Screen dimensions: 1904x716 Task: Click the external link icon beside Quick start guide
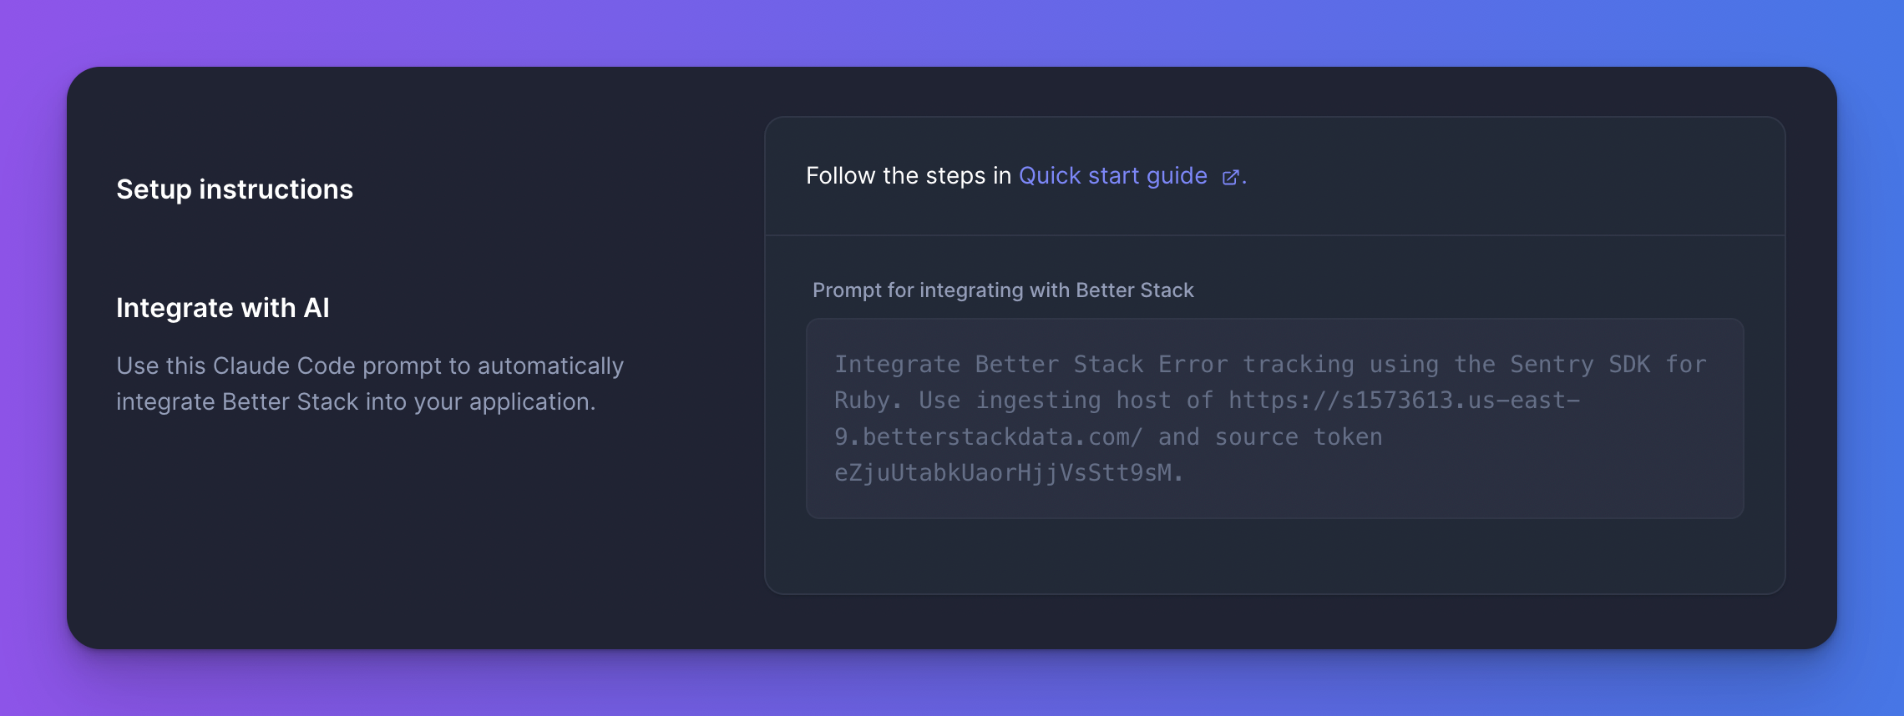tap(1231, 177)
